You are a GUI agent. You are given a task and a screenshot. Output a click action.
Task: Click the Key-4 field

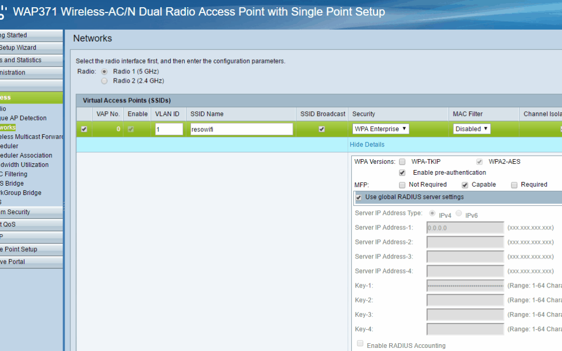click(465, 329)
